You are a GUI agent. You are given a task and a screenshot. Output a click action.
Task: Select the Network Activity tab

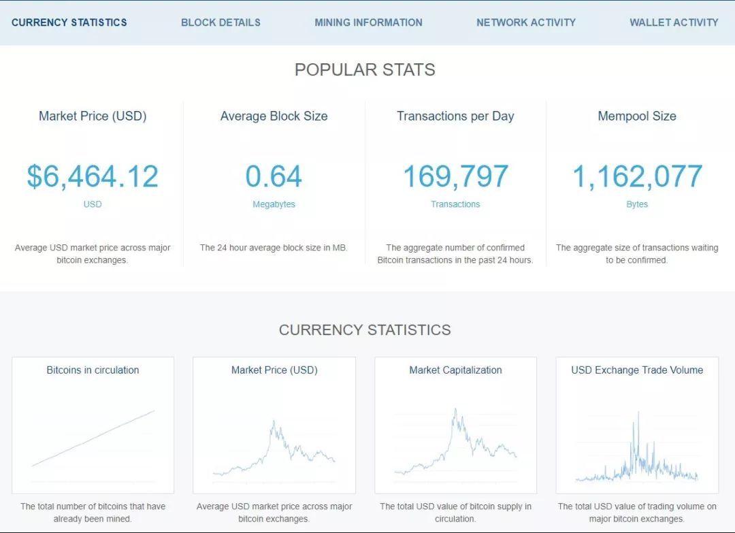point(525,22)
